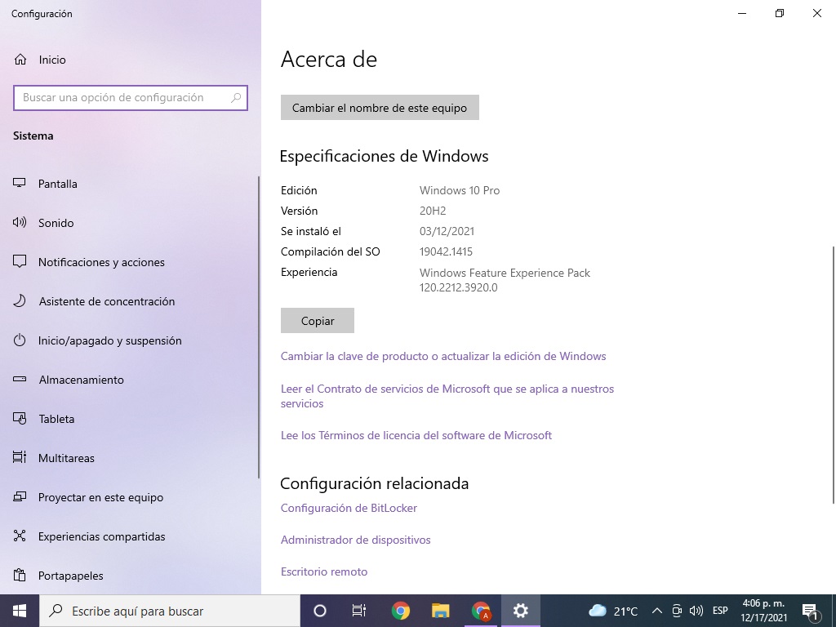Image resolution: width=836 pixels, height=627 pixels.
Task: Click the magnifier icon in the settings search box
Action: point(236,98)
